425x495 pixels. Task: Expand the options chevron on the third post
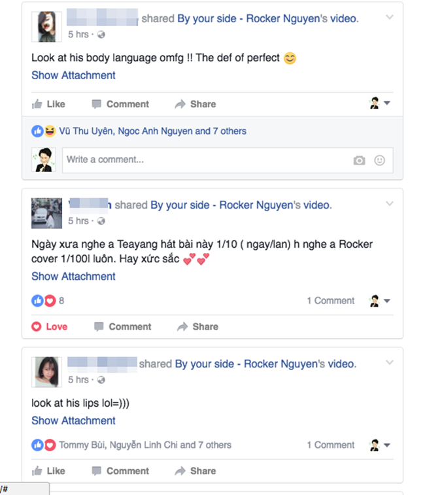[x=390, y=362]
